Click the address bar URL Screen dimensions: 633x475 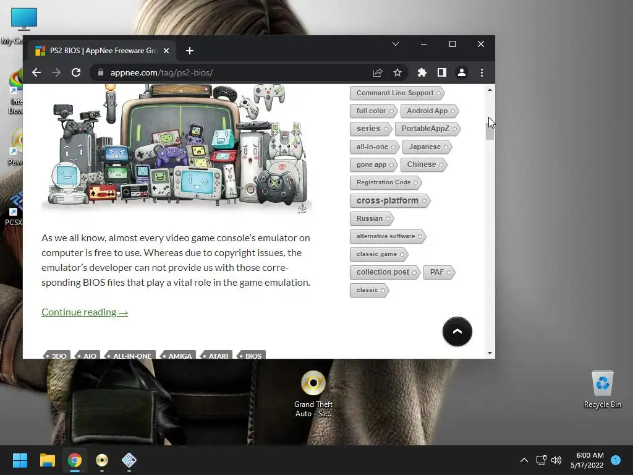click(161, 73)
